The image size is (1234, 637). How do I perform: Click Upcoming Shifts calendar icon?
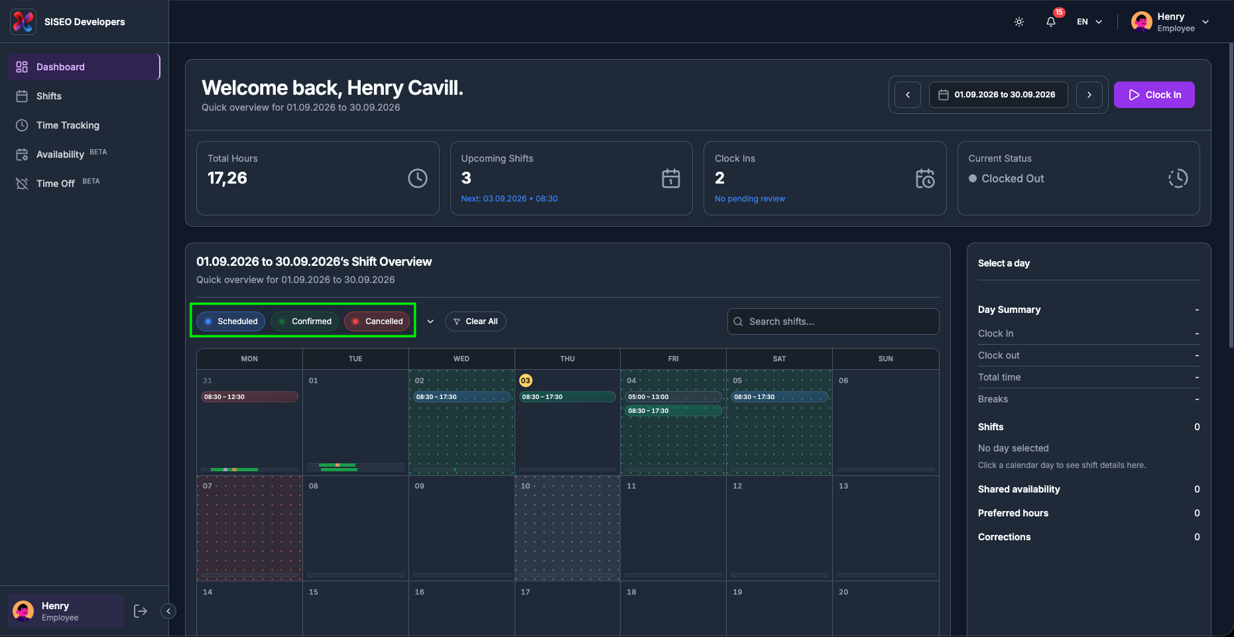click(x=671, y=178)
